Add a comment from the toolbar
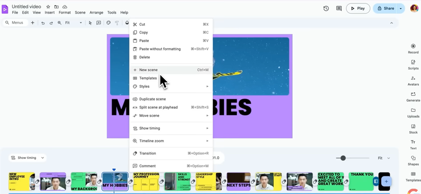The height and width of the screenshot is (194, 421). (98, 23)
